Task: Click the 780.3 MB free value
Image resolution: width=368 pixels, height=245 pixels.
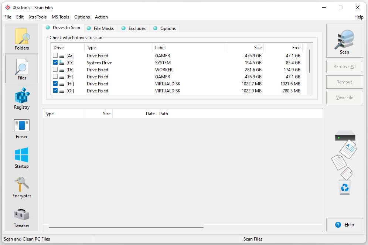Action: (291, 91)
